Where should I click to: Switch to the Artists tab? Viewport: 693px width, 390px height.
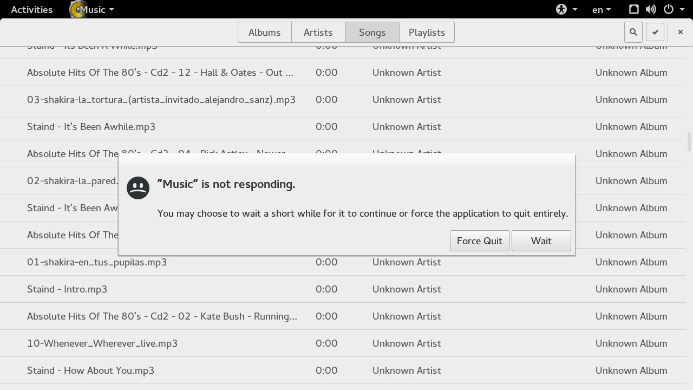(318, 32)
